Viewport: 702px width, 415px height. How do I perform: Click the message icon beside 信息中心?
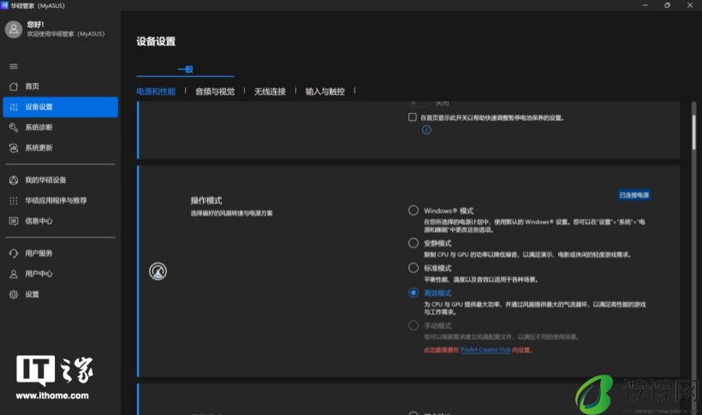[14, 221]
